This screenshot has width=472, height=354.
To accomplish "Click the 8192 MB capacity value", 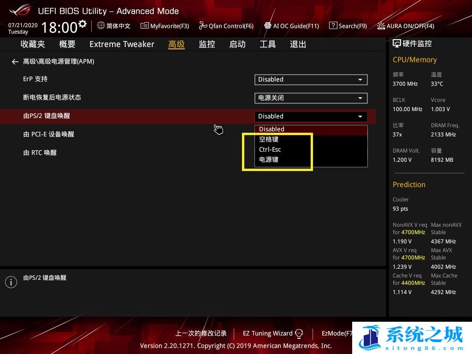I will coord(442,160).
